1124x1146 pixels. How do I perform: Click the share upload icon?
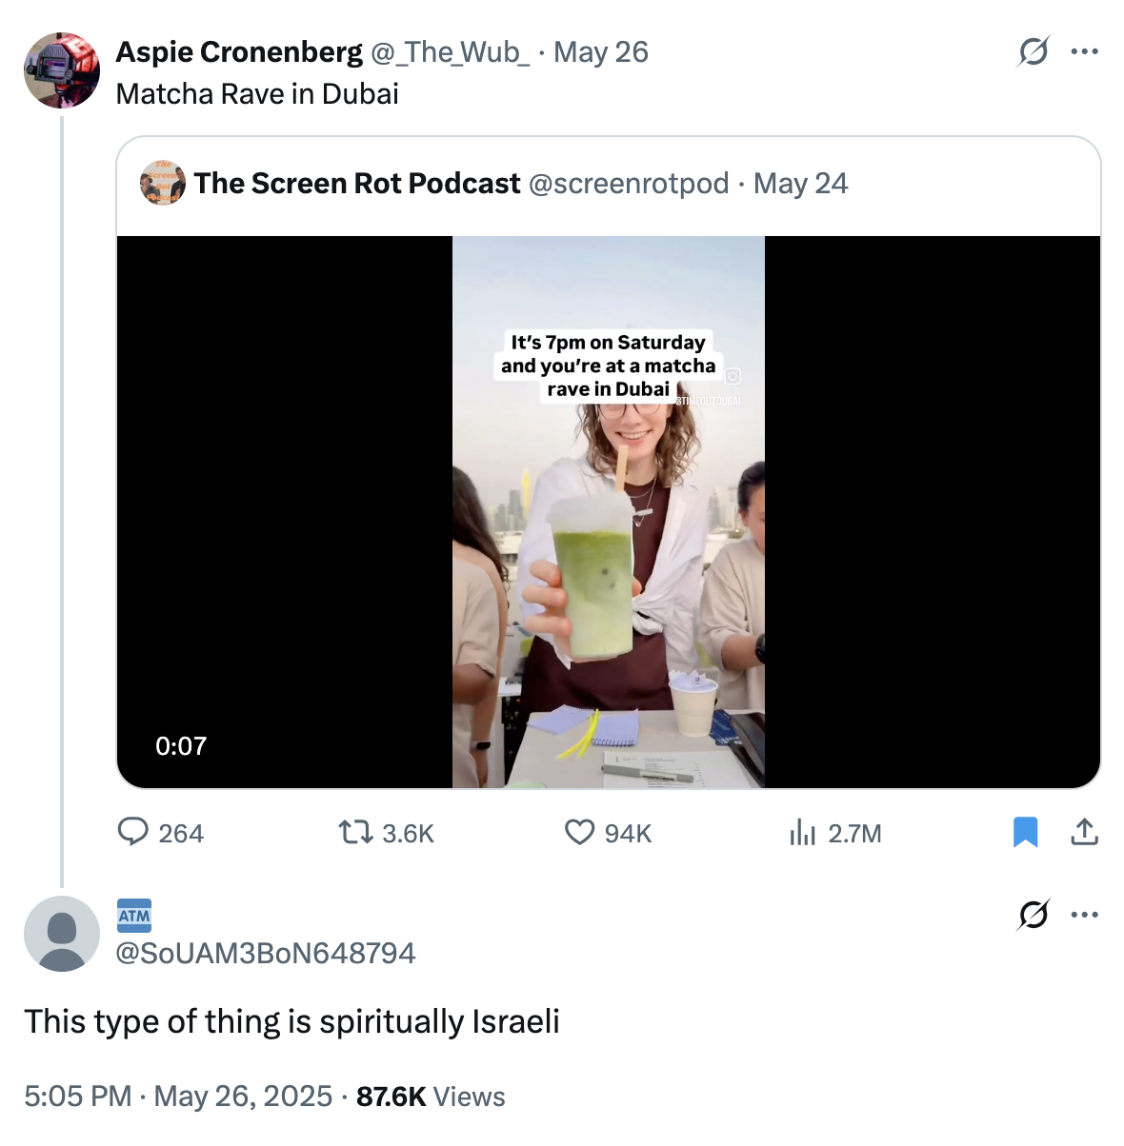click(x=1084, y=833)
